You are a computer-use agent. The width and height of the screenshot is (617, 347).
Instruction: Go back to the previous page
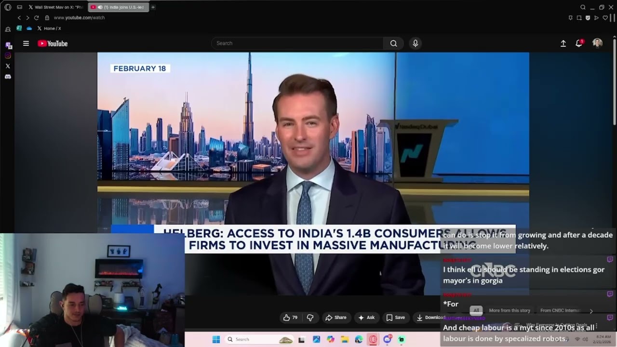coord(19,18)
